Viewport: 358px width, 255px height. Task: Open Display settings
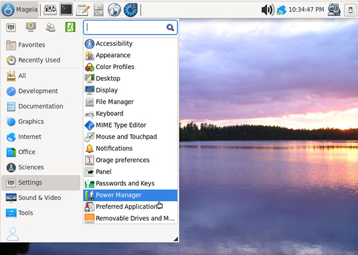[130, 90]
